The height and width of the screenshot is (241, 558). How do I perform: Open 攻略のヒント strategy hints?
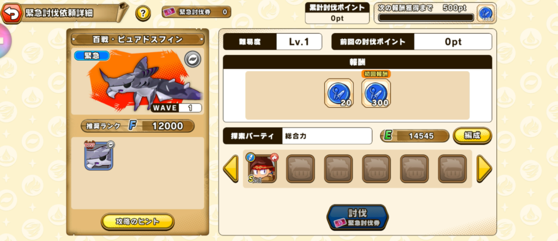[x=138, y=222]
